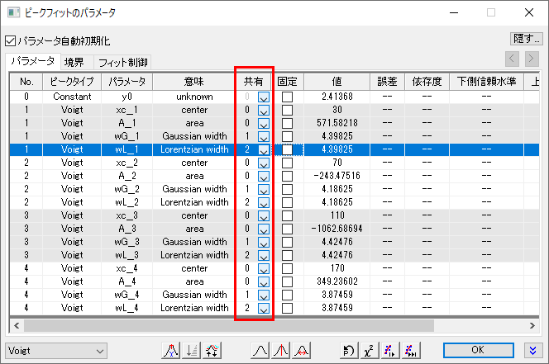The width and height of the screenshot is (549, 364).
Task: Click the 依存度 column header
Action: point(427,82)
